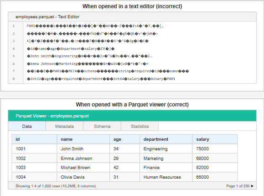Go to next page arrow
264x196 pixels.
coord(252,186)
